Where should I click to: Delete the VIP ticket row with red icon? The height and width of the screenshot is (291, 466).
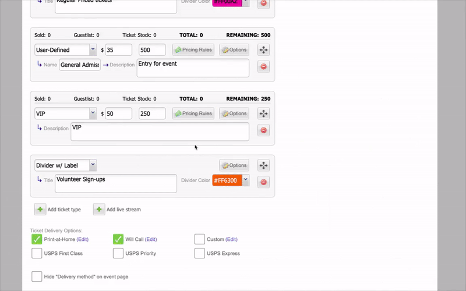pyautogui.click(x=263, y=130)
